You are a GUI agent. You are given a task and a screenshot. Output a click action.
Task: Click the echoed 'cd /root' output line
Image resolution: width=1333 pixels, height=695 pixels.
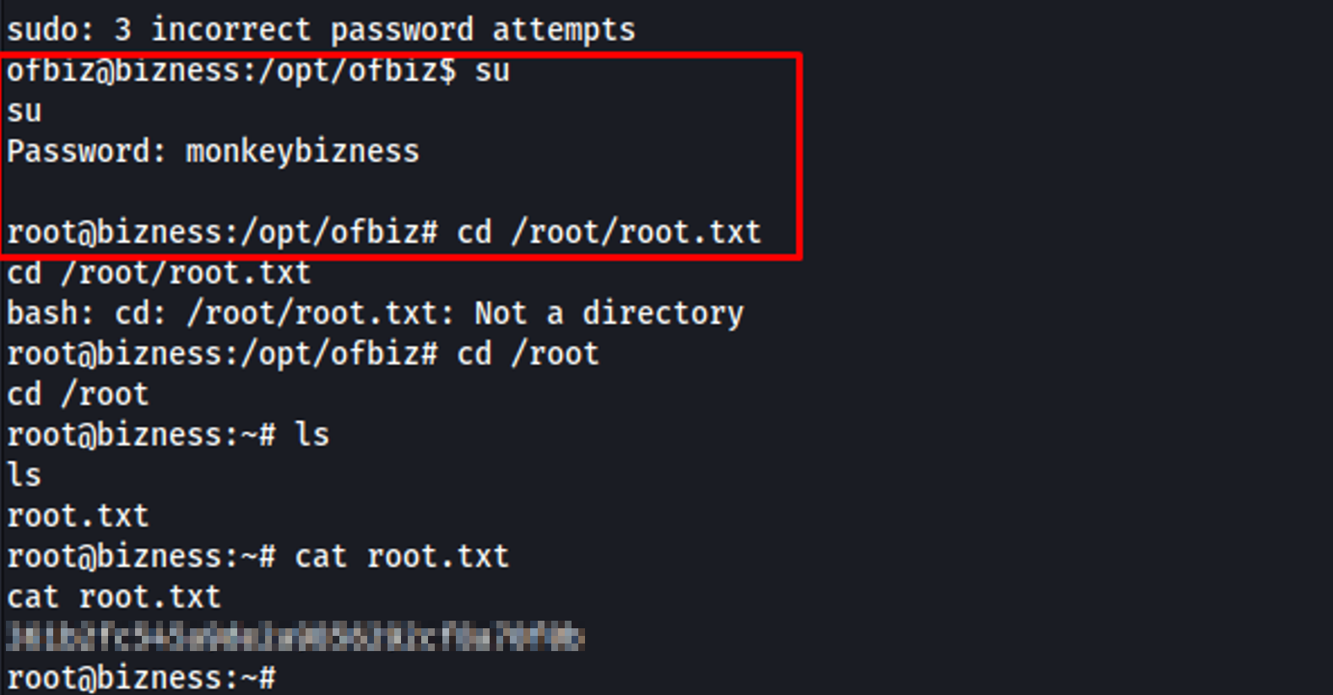[78, 394]
